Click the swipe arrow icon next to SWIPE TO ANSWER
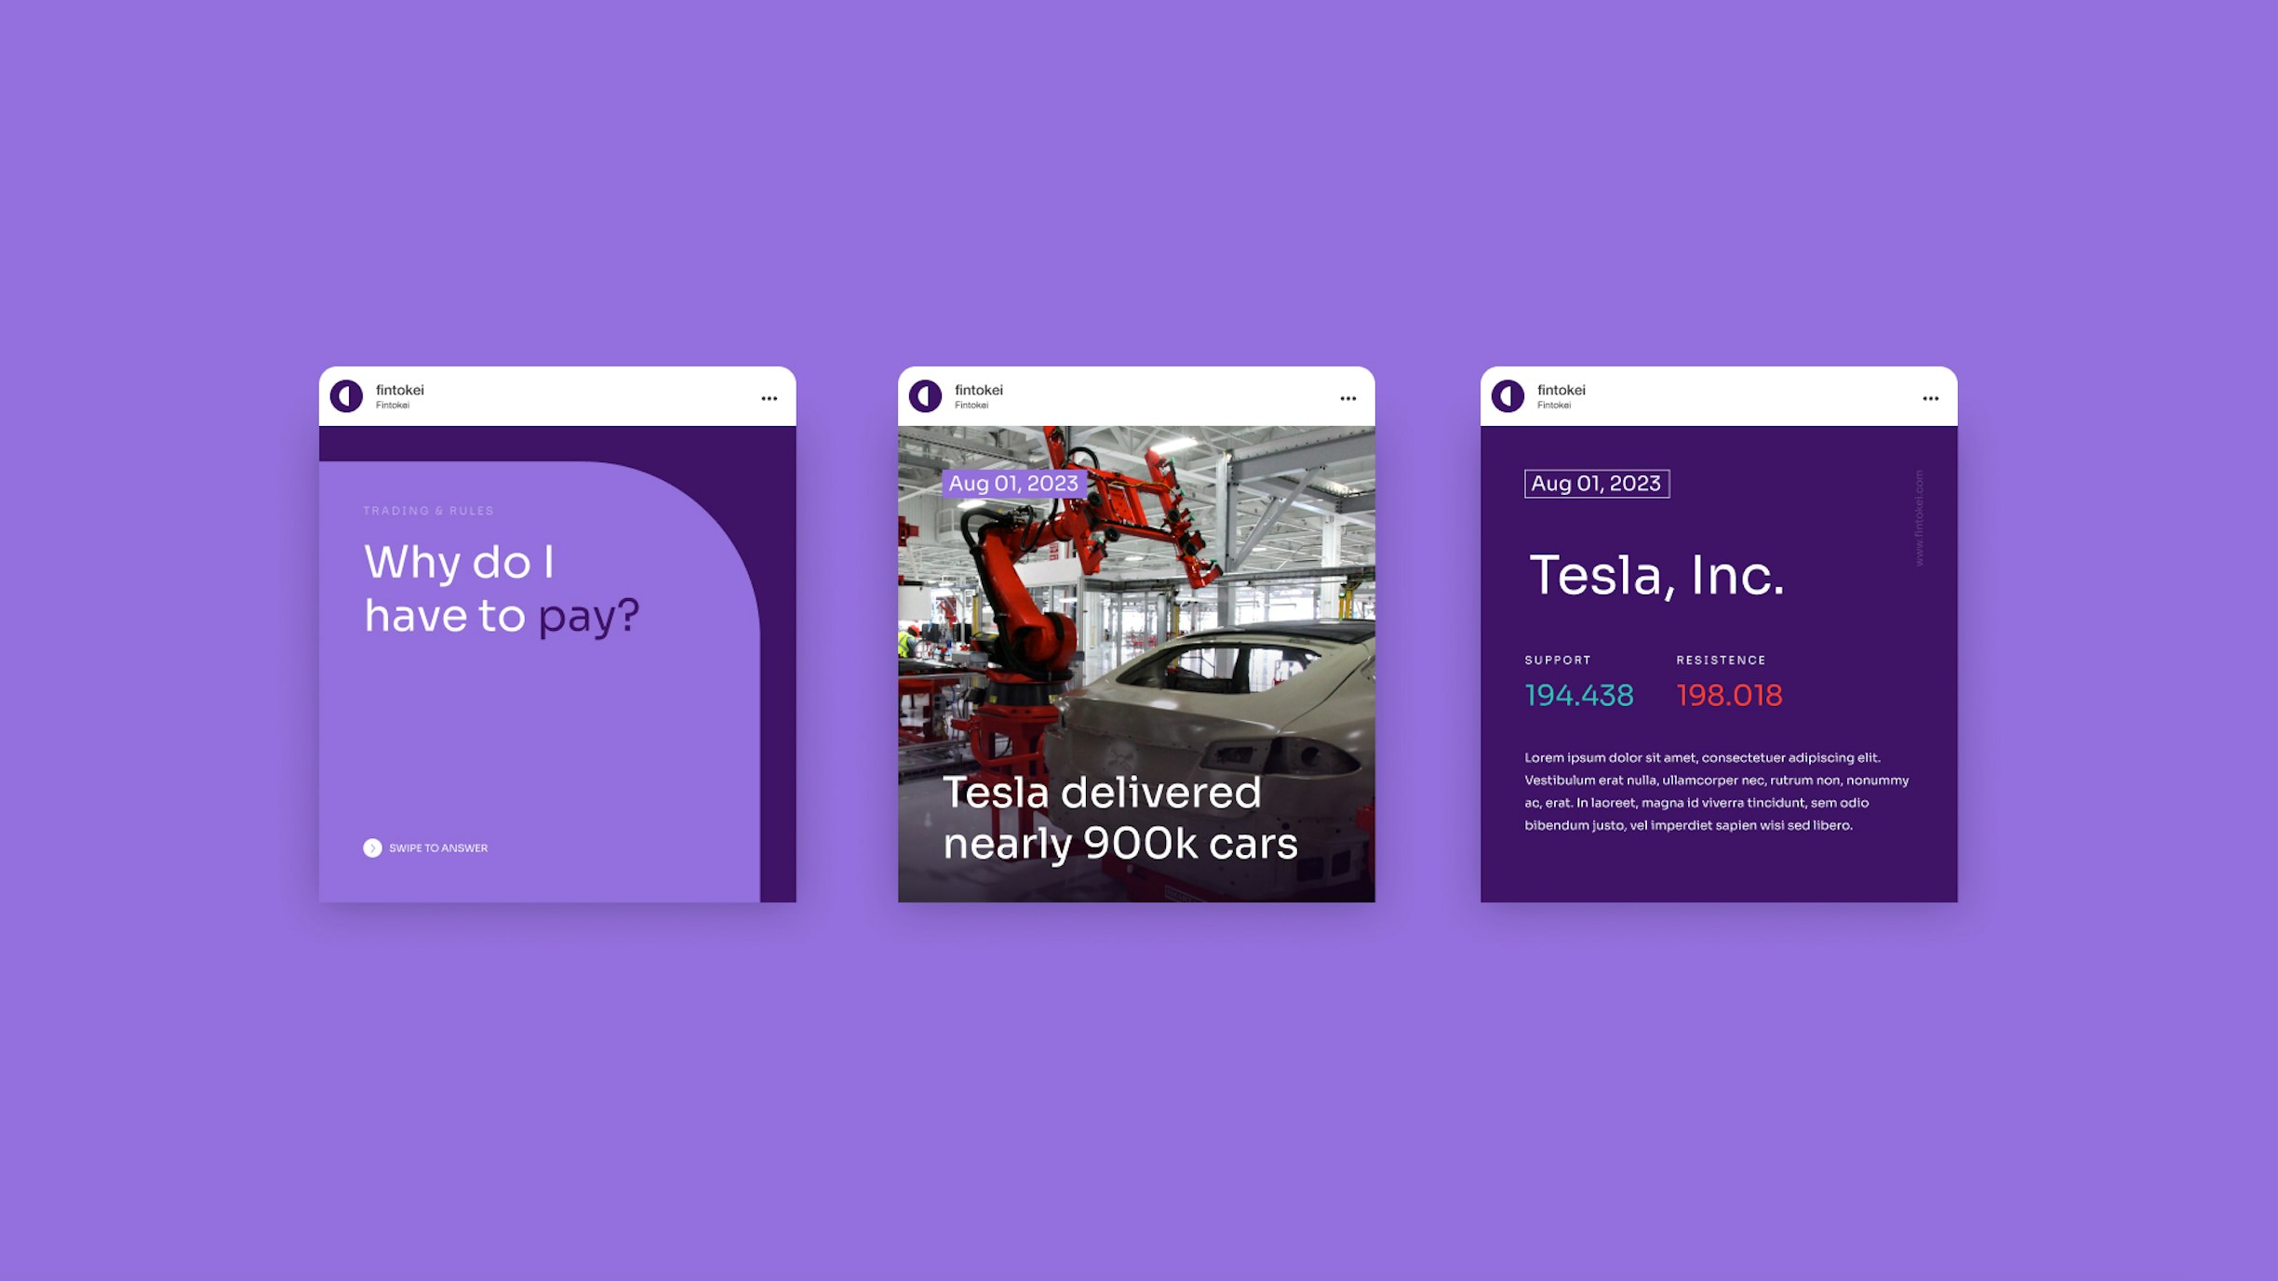 point(372,847)
